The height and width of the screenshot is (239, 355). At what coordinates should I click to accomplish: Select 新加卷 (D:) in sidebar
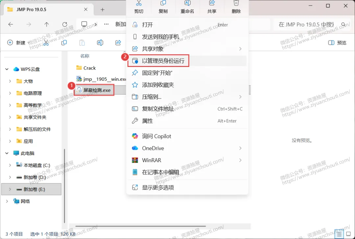pyautogui.click(x=31, y=177)
